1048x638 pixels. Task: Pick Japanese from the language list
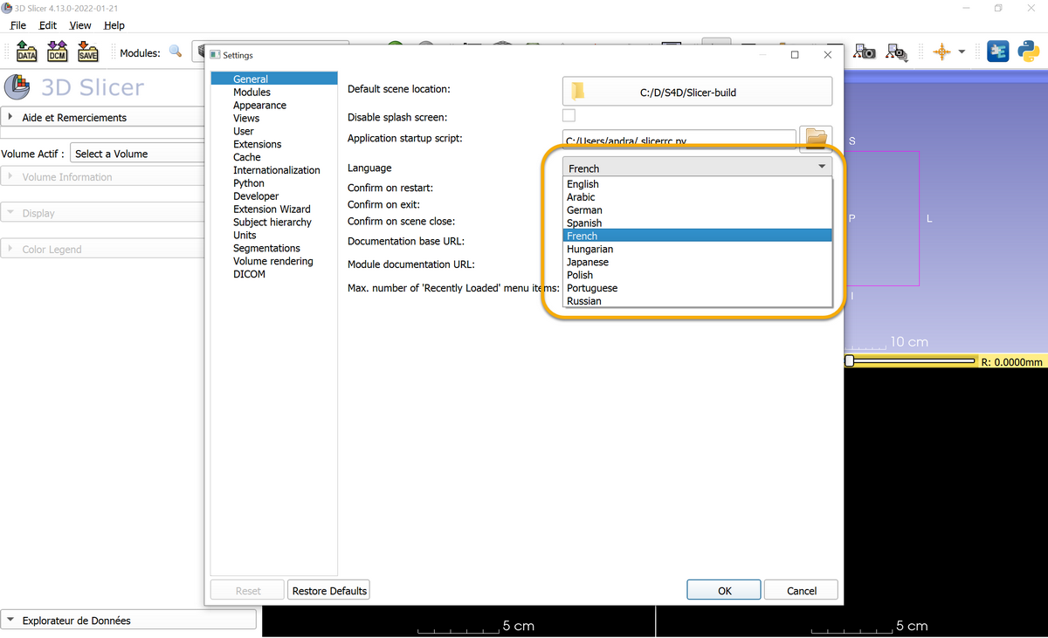click(x=698, y=262)
